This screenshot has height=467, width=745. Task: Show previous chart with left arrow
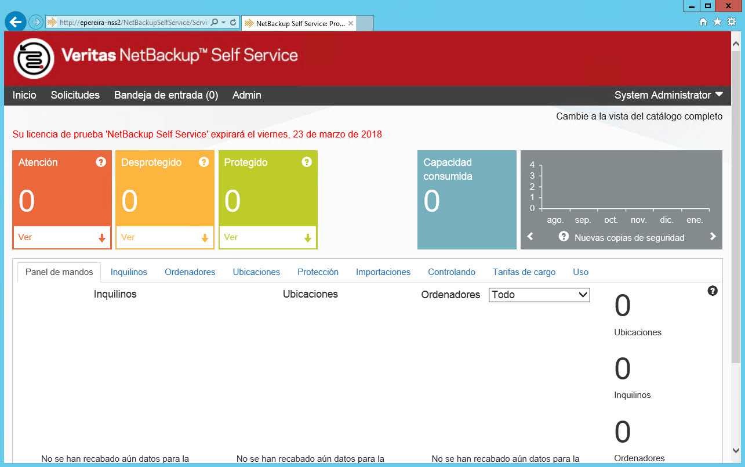[530, 237]
